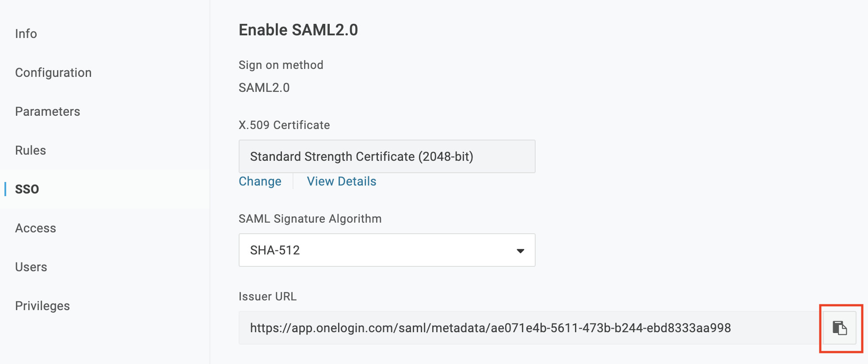Click the Enable SAML2.0 heading

point(298,30)
